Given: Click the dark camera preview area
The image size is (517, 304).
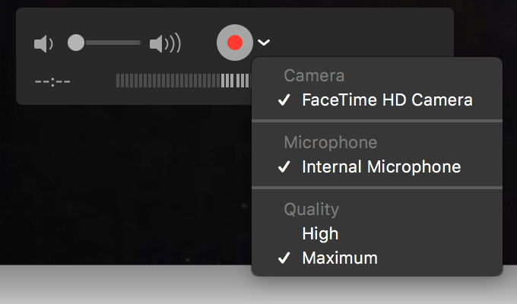Looking at the screenshot, I should [x=125, y=185].
